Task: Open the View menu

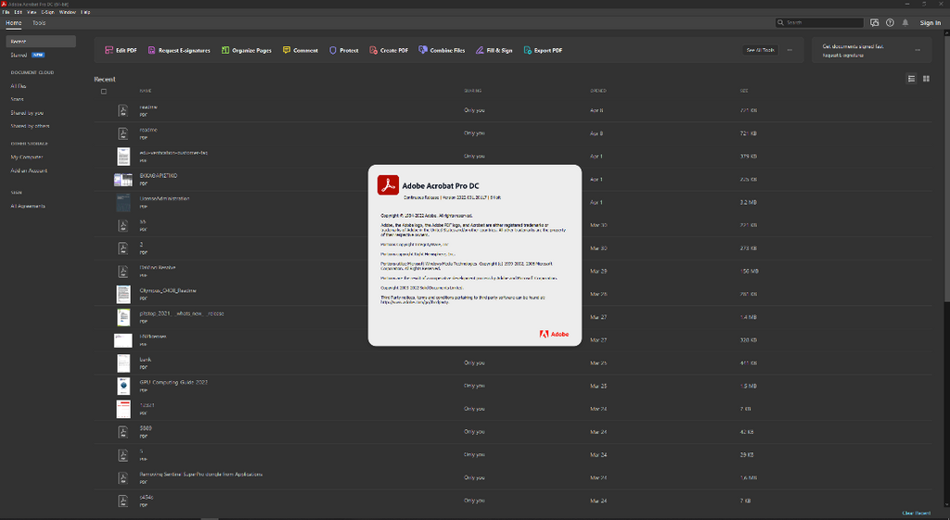Action: coord(32,12)
